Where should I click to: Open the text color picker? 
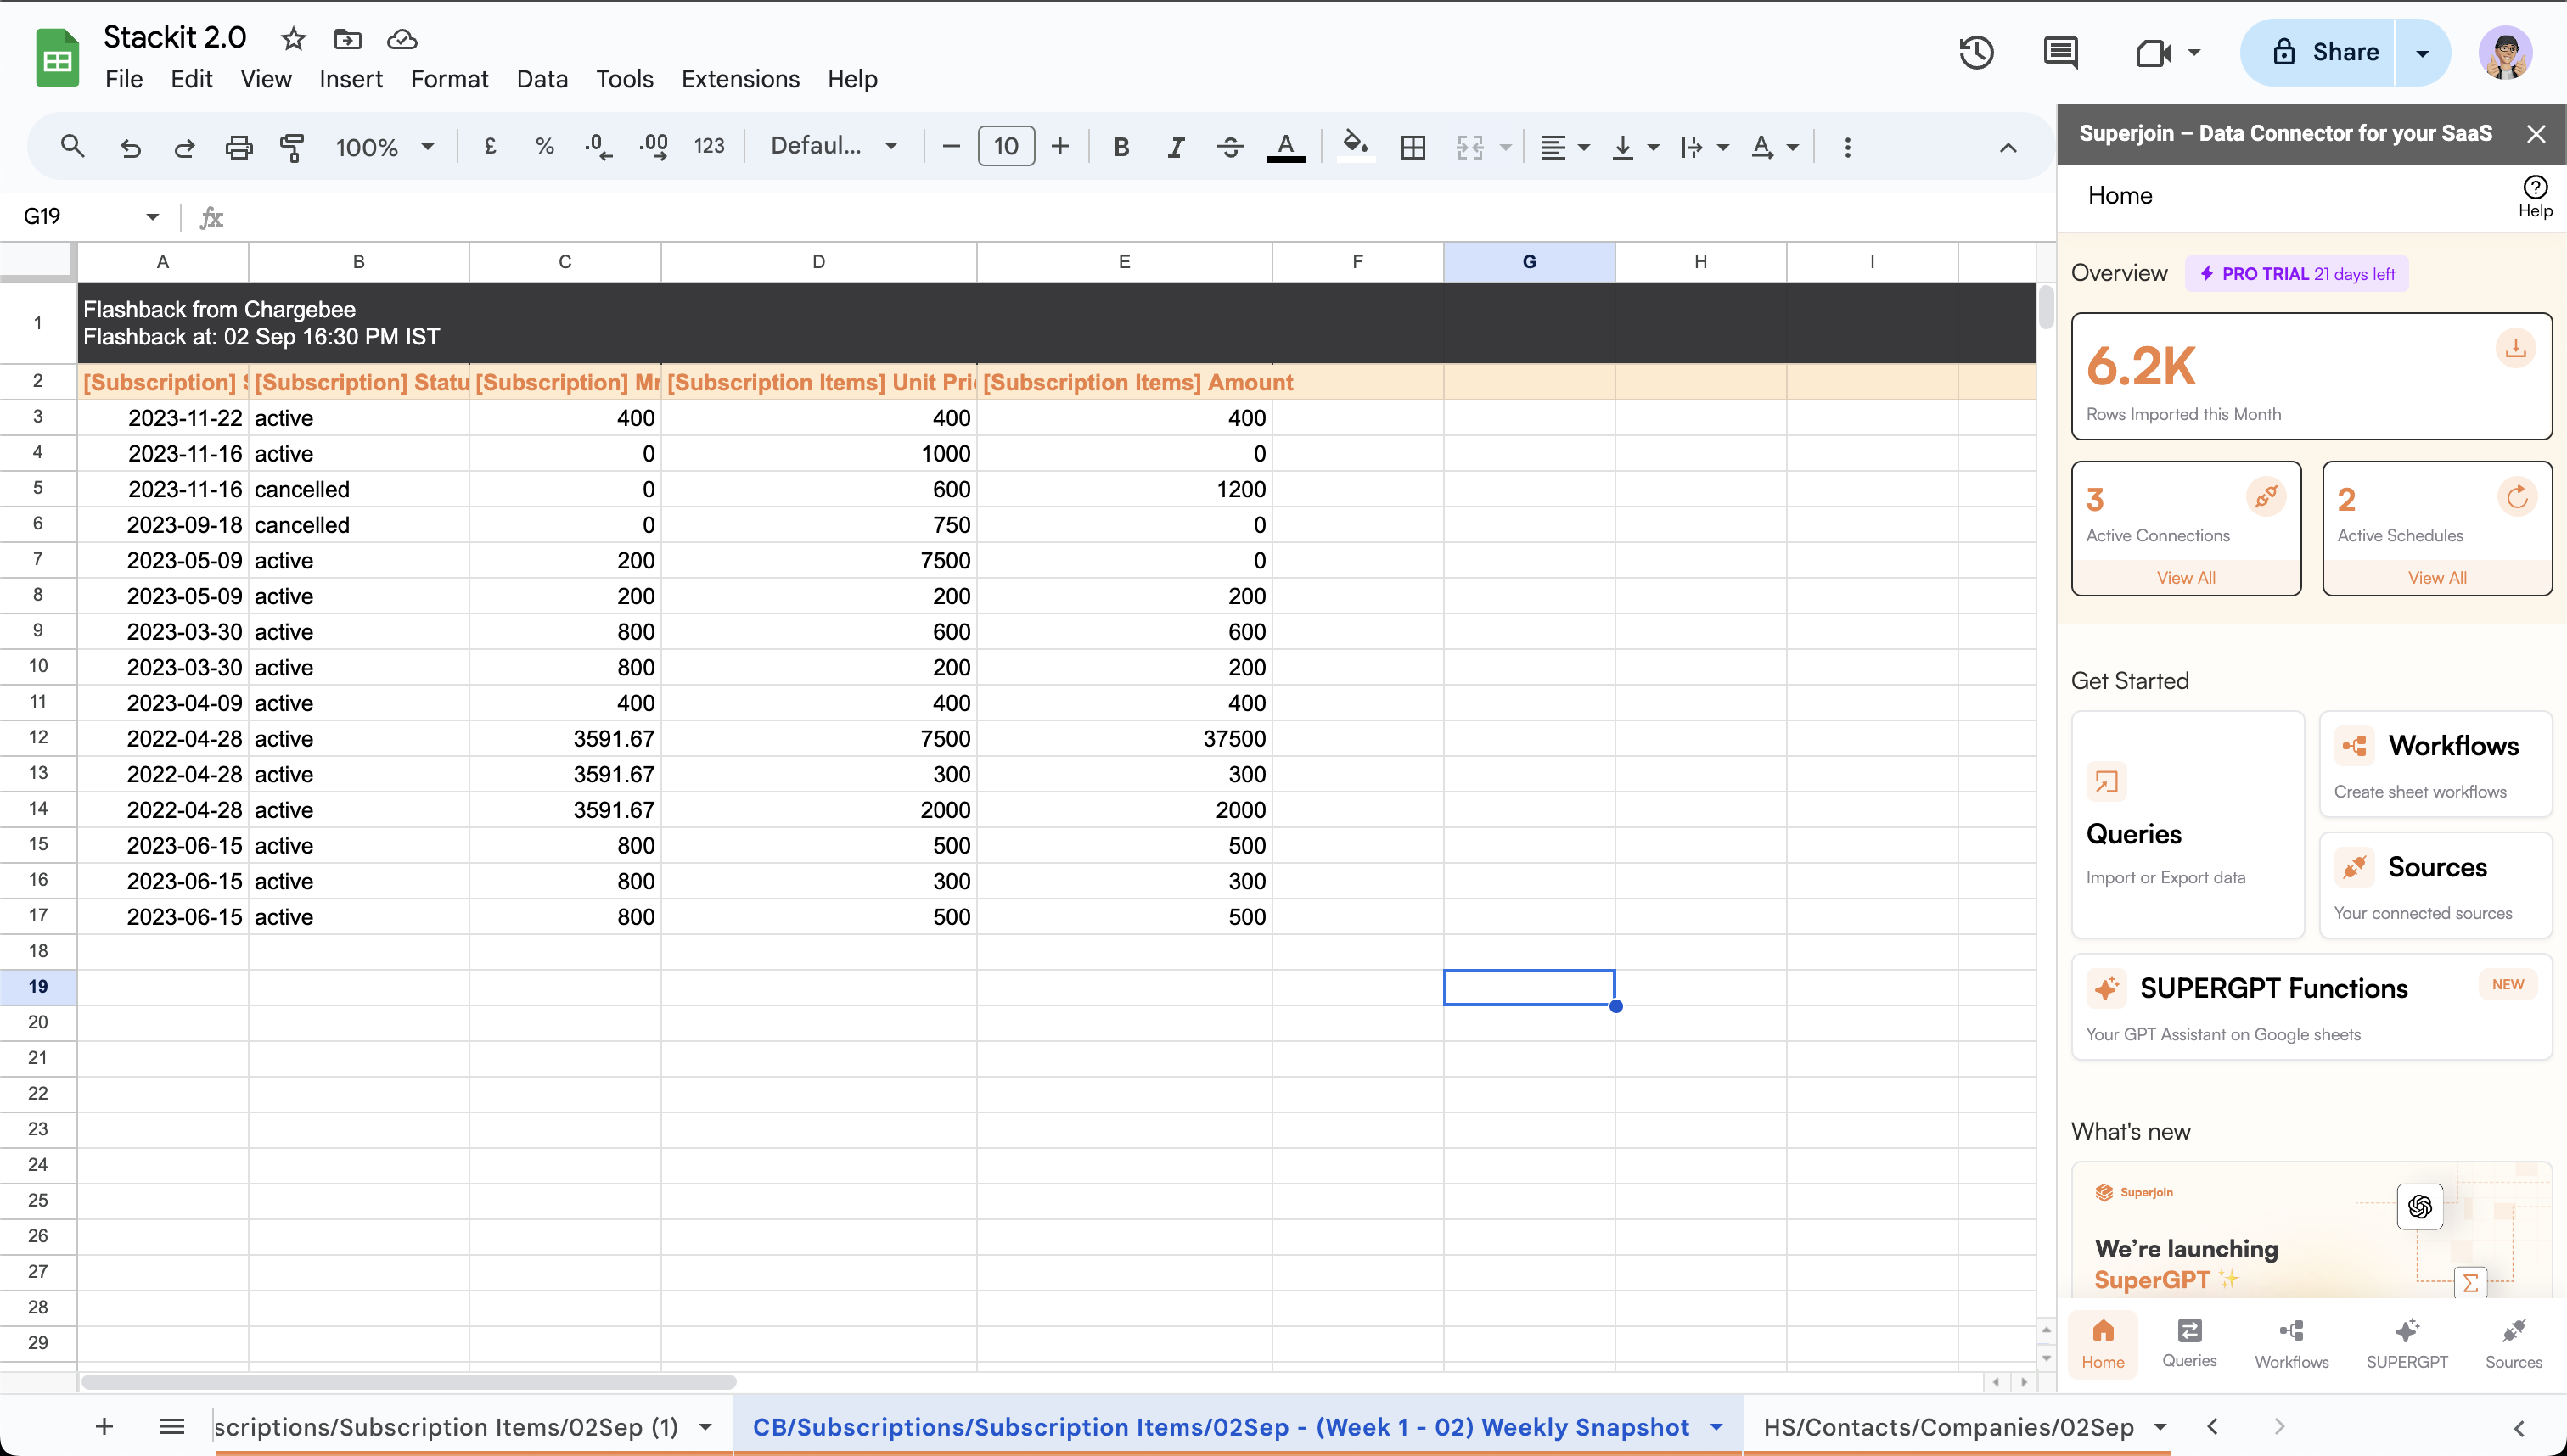pos(1285,148)
